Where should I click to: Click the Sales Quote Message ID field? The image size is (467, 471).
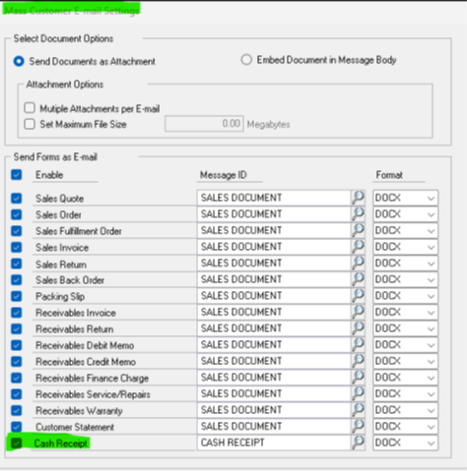click(x=274, y=198)
